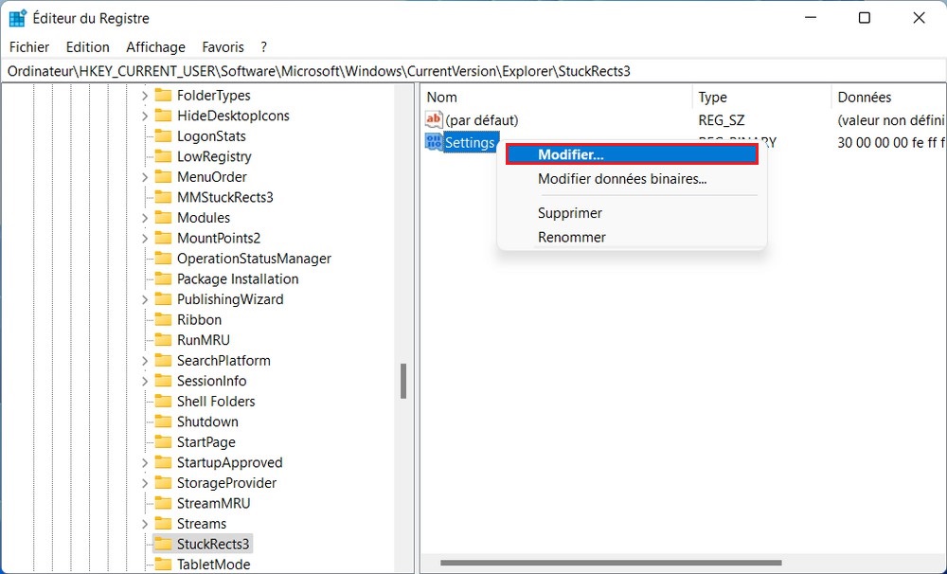Click the Package Installation folder icon

point(163,278)
